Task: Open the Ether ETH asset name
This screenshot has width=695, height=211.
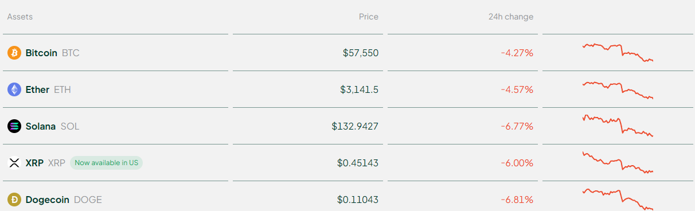Action: pyautogui.click(x=48, y=89)
